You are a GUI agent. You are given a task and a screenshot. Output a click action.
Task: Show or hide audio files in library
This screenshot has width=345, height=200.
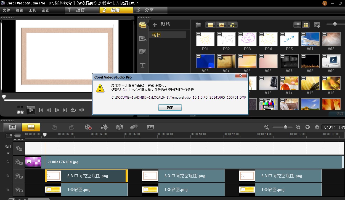(232, 25)
